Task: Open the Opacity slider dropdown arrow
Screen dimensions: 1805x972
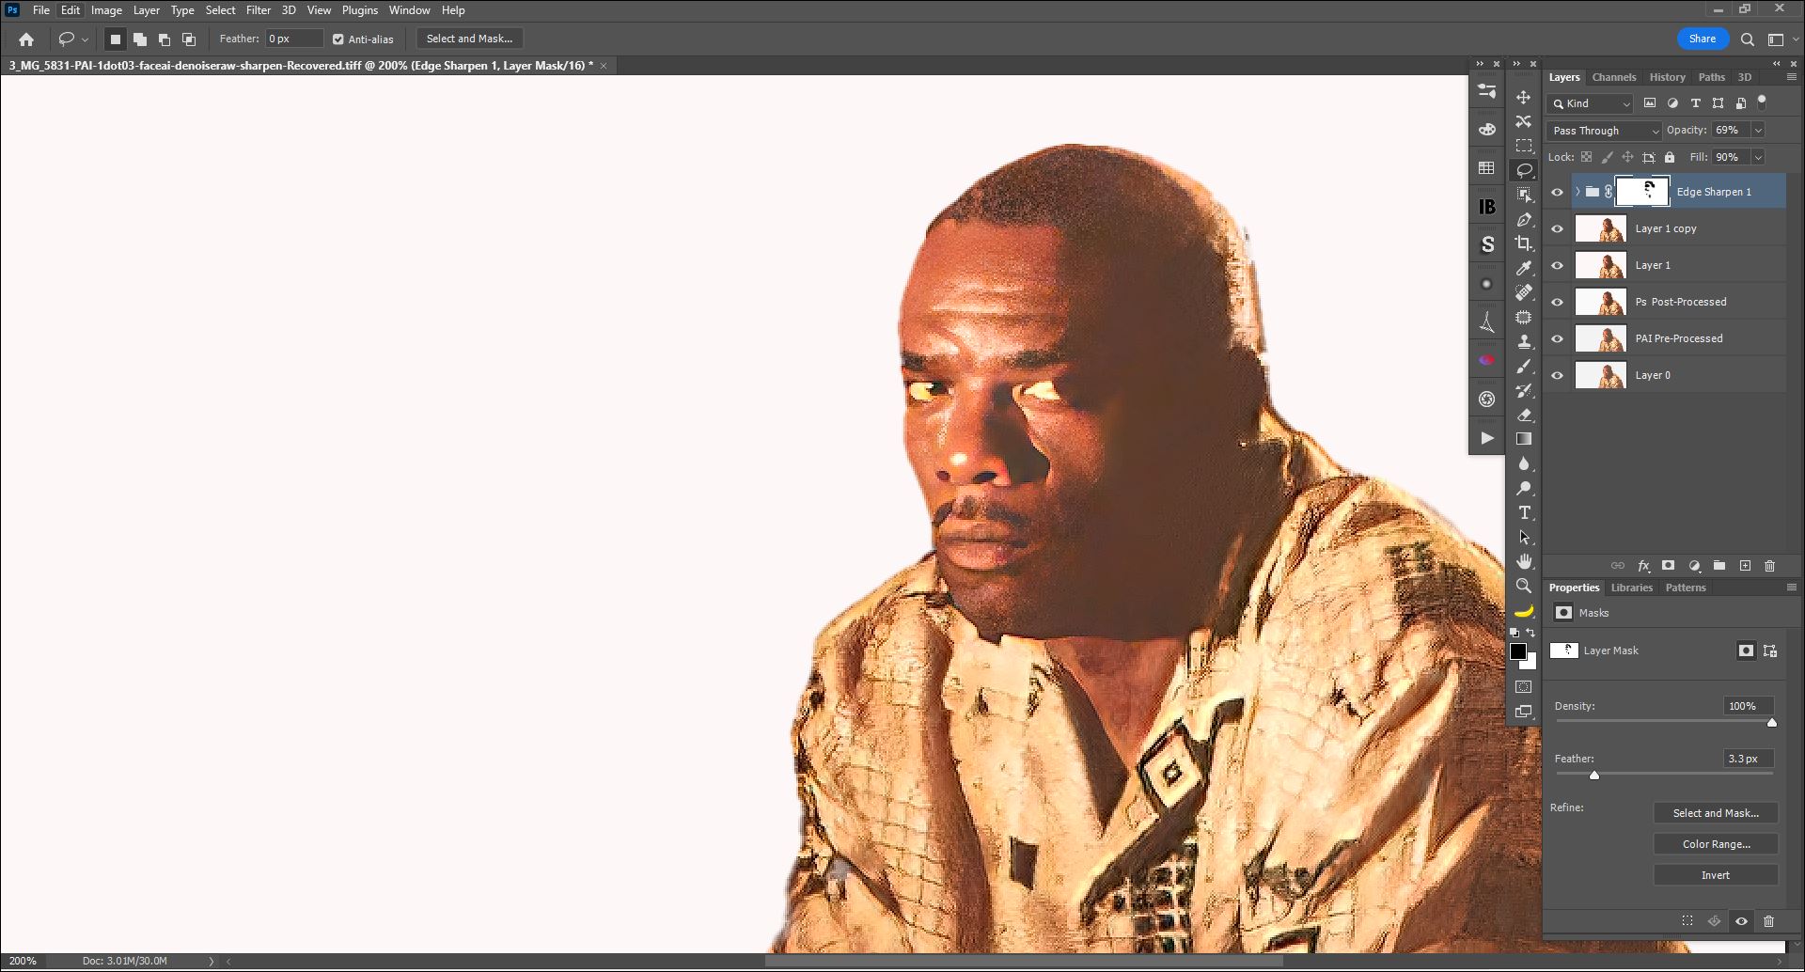Action: (x=1758, y=131)
